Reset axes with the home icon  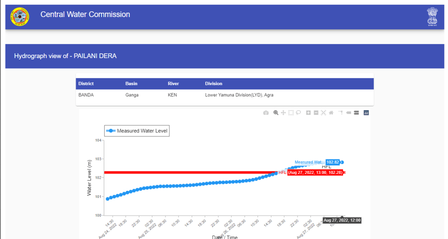tap(331, 113)
